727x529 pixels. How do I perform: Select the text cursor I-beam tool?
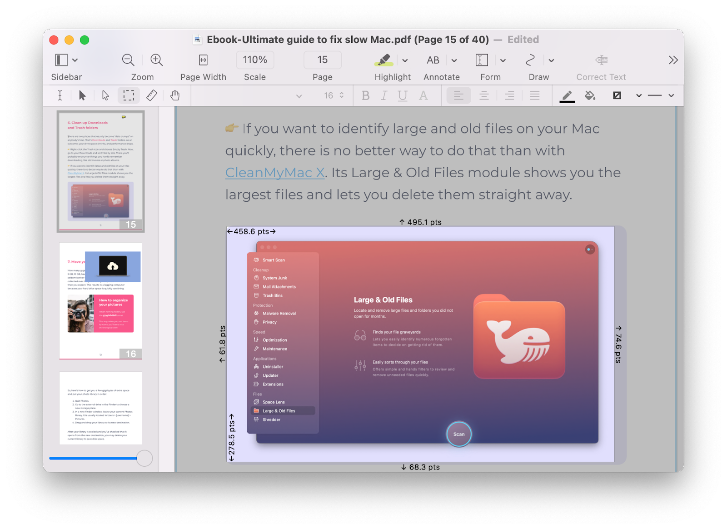click(x=60, y=95)
